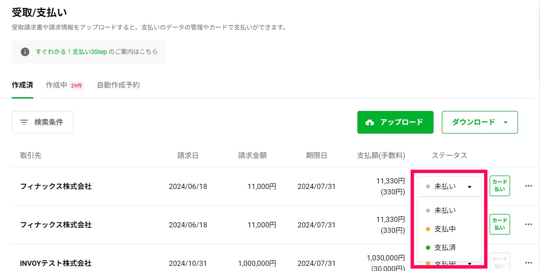Click the 2024/10/31 date cell

pyautogui.click(x=188, y=263)
